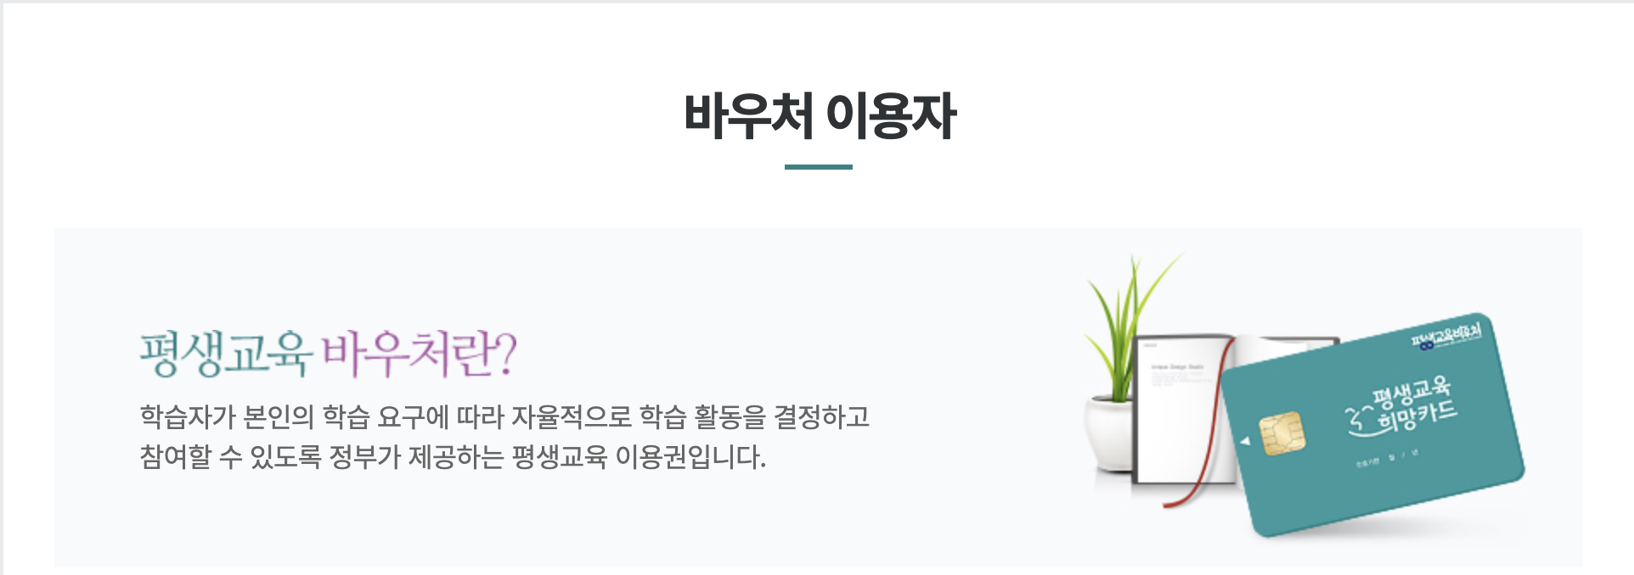1634x575 pixels.
Task: Click the teal 희망카드 card image
Action: click(1374, 424)
